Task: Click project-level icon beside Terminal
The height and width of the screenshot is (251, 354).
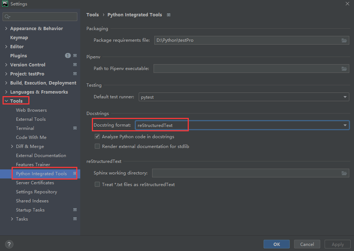Action: click(75, 128)
